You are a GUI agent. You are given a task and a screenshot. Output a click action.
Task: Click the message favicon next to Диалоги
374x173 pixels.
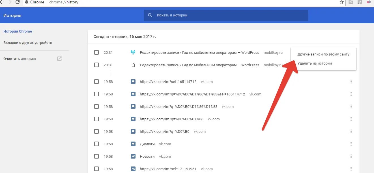(x=133, y=144)
